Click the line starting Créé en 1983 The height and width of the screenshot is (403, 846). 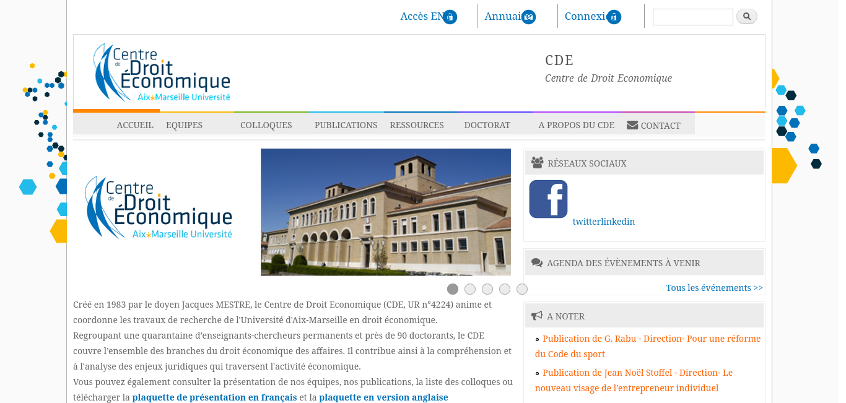pos(282,305)
